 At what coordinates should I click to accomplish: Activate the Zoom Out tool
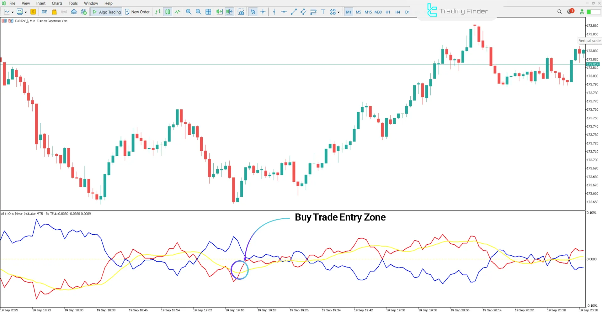[x=198, y=12]
